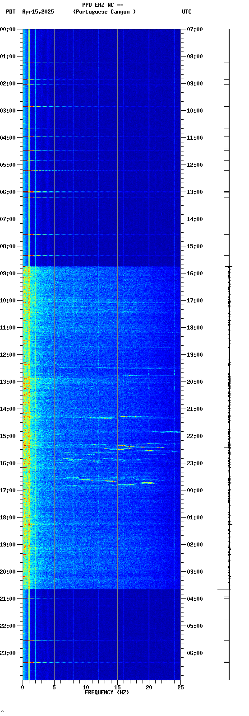Click the '25' frequency axis tick label
The height and width of the screenshot is (716, 249).
pyautogui.click(x=180, y=688)
